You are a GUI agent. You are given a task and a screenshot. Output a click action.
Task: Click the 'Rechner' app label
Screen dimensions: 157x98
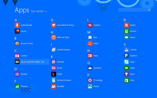[x=133, y=31]
